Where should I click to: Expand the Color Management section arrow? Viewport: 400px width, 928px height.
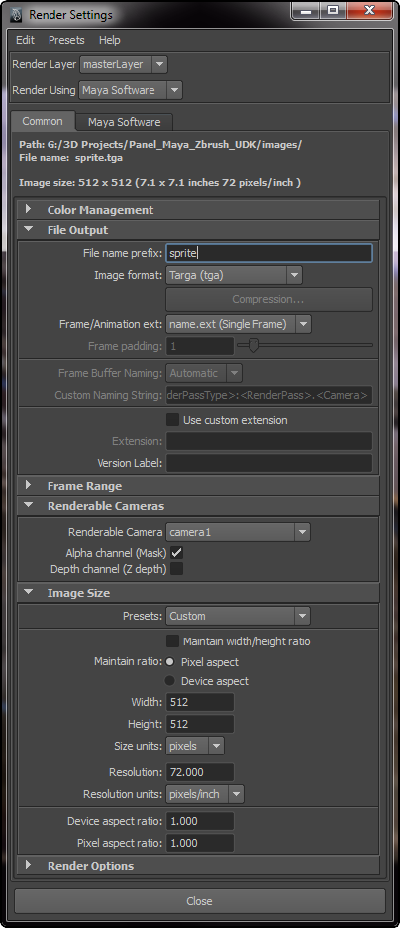(28, 209)
